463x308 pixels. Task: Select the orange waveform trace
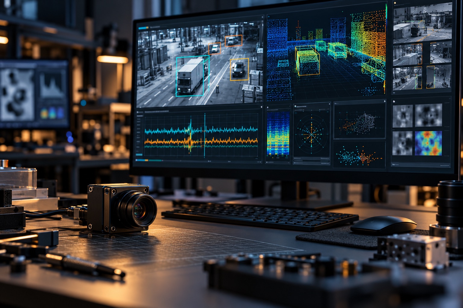[201, 141]
